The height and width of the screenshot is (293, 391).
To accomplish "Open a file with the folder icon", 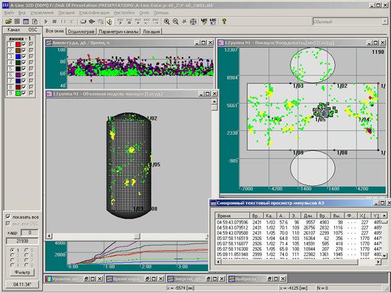I will coord(9,22).
